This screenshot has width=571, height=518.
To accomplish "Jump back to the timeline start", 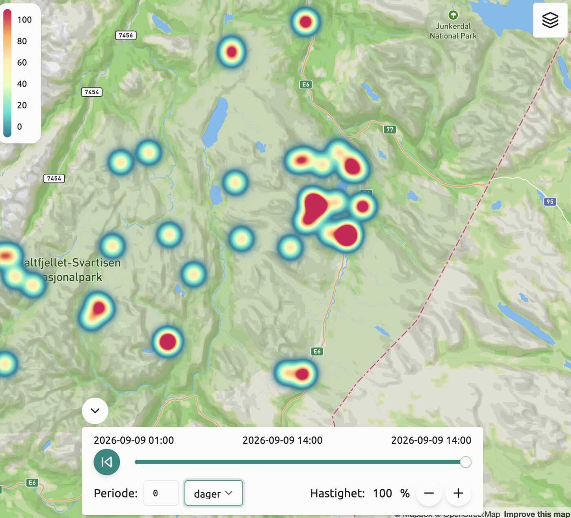I will [x=107, y=462].
